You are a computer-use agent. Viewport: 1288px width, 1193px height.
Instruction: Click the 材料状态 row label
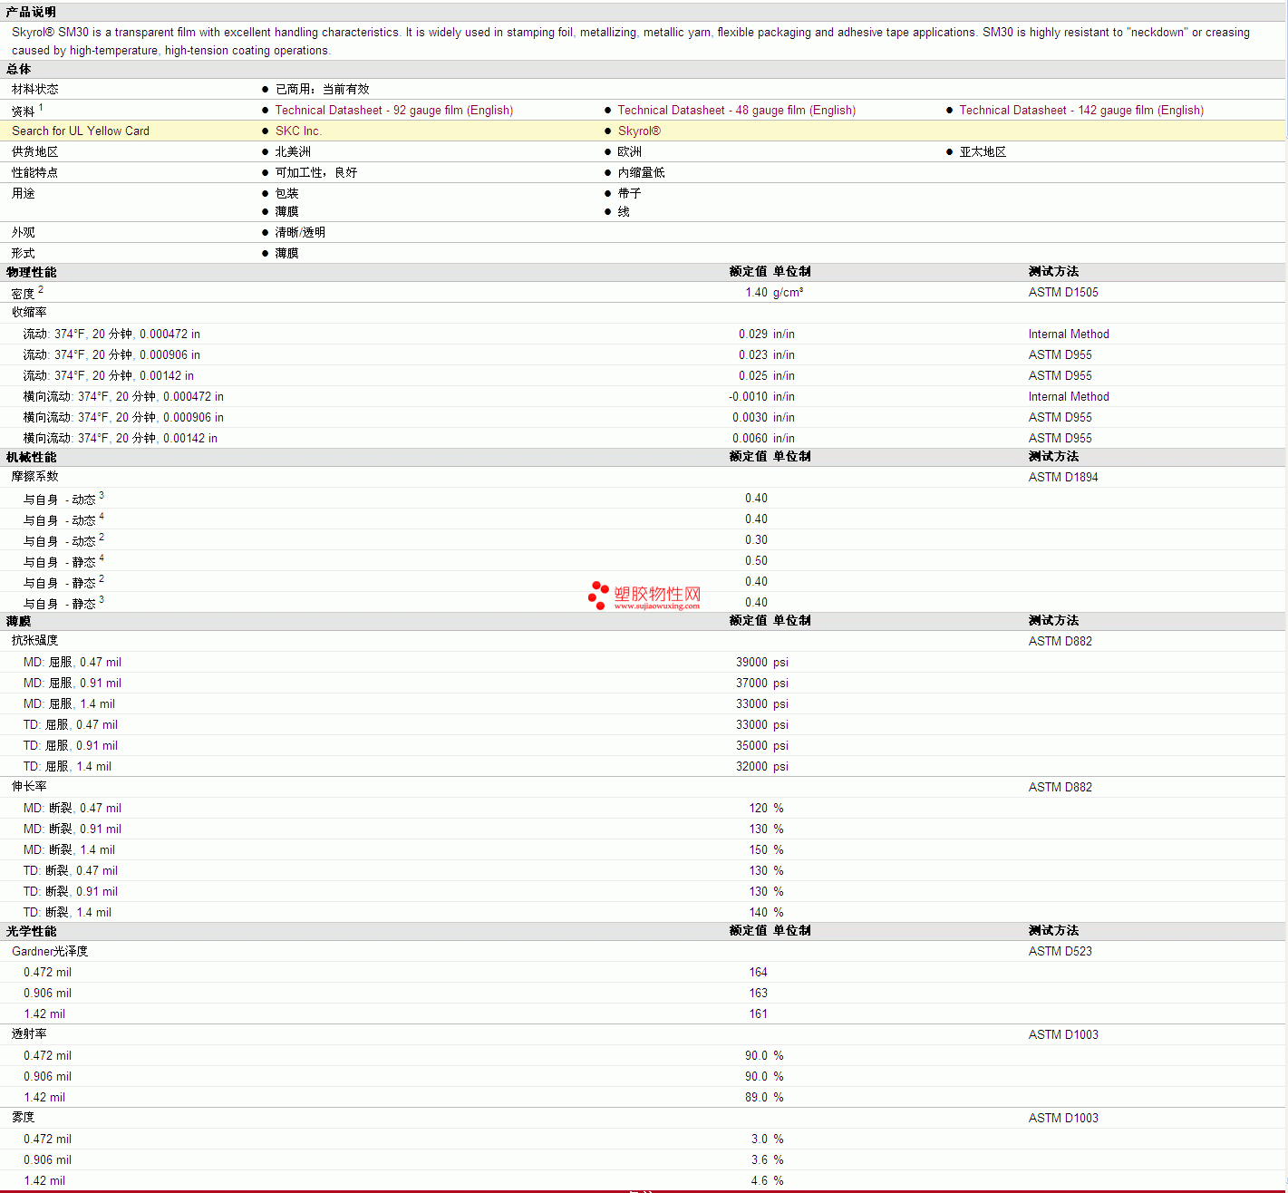(x=34, y=89)
